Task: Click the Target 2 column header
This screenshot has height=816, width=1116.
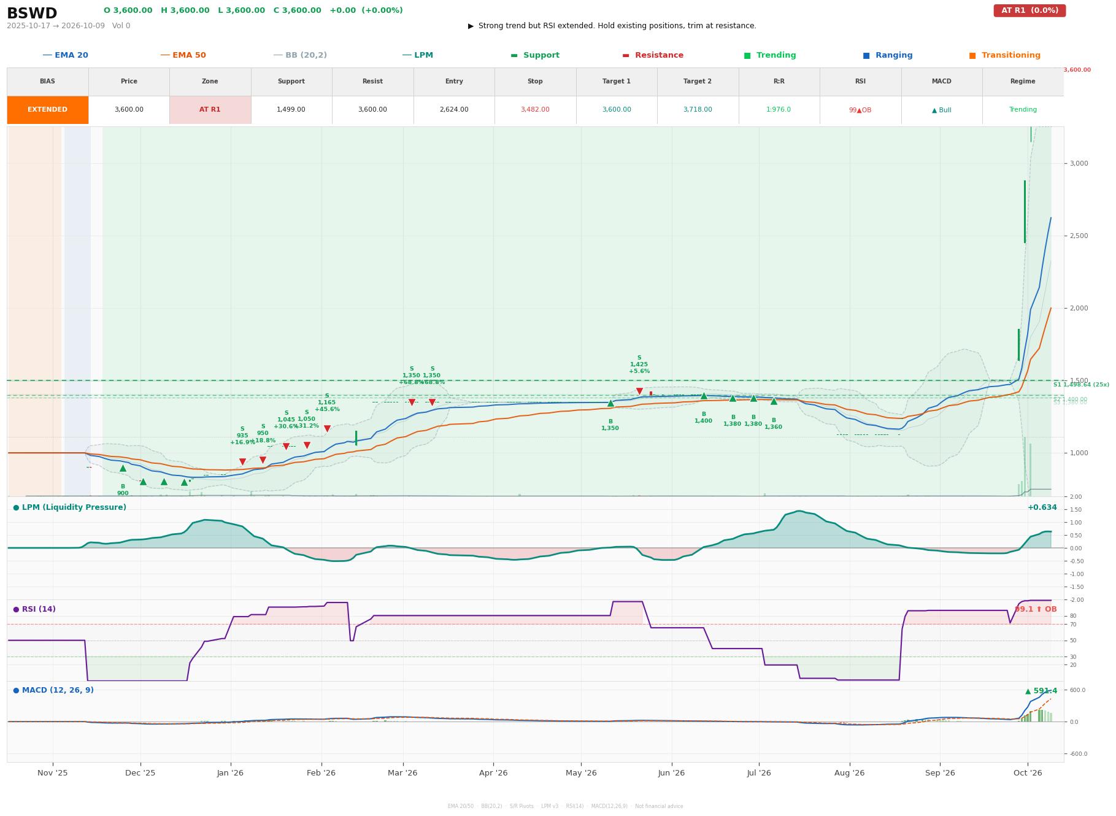Action: [698, 82]
